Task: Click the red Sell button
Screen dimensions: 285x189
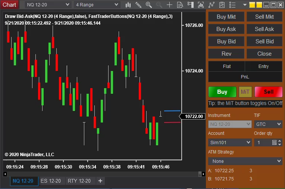Action: click(269, 92)
